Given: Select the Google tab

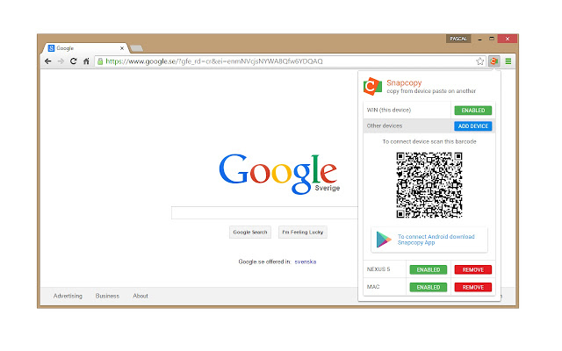Looking at the screenshot, I should point(85,48).
